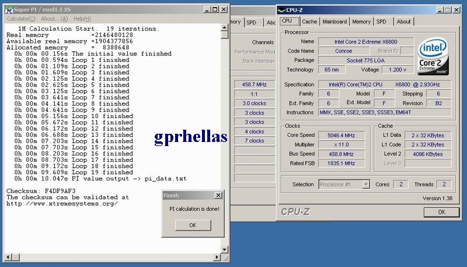Image resolution: width=467 pixels, height=267 pixels.
Task: Click Super PI vertical scrollbar up arrow
Action: point(225,27)
